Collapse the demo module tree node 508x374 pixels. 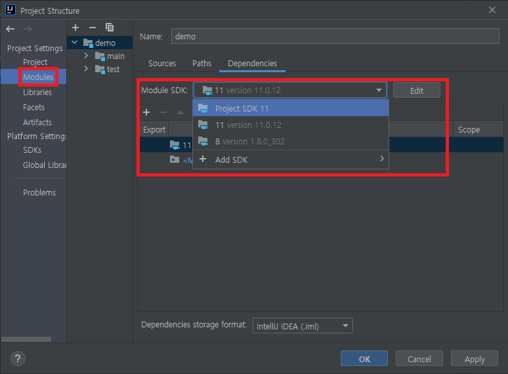75,43
